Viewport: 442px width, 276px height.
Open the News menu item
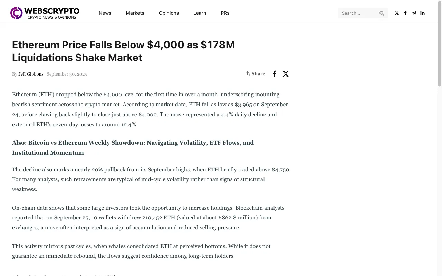pyautogui.click(x=105, y=13)
